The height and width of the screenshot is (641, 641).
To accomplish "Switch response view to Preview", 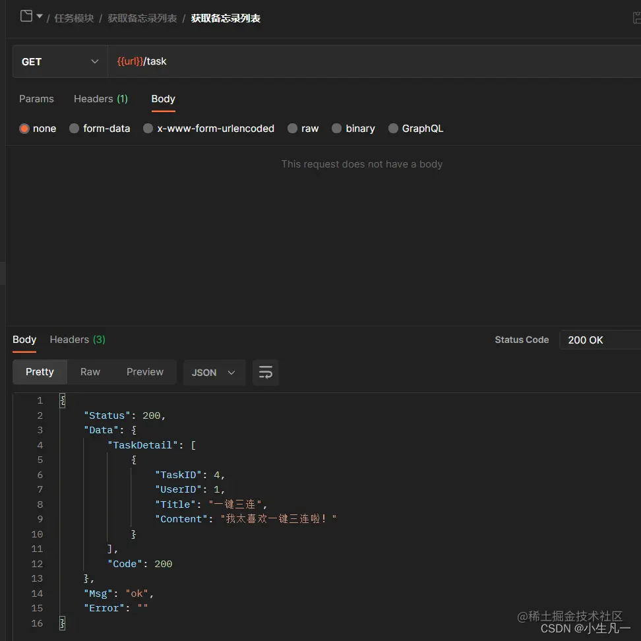I will [x=144, y=372].
